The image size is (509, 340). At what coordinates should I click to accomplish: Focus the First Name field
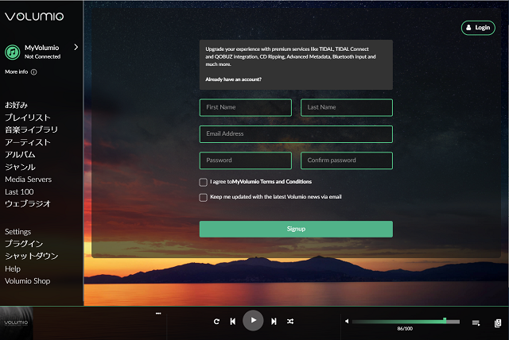(x=246, y=107)
